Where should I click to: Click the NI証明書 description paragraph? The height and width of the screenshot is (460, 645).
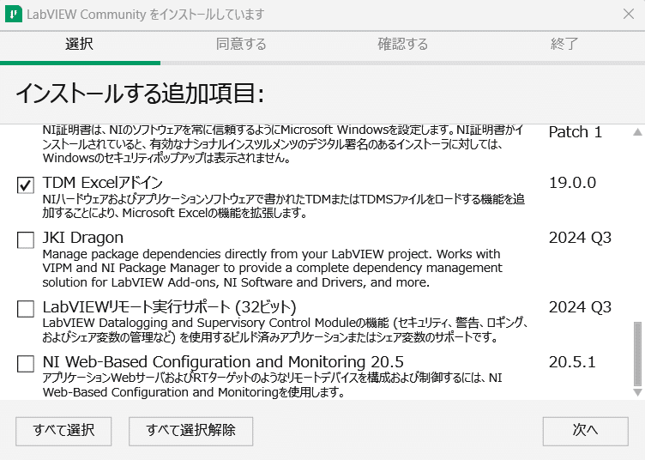[283, 143]
